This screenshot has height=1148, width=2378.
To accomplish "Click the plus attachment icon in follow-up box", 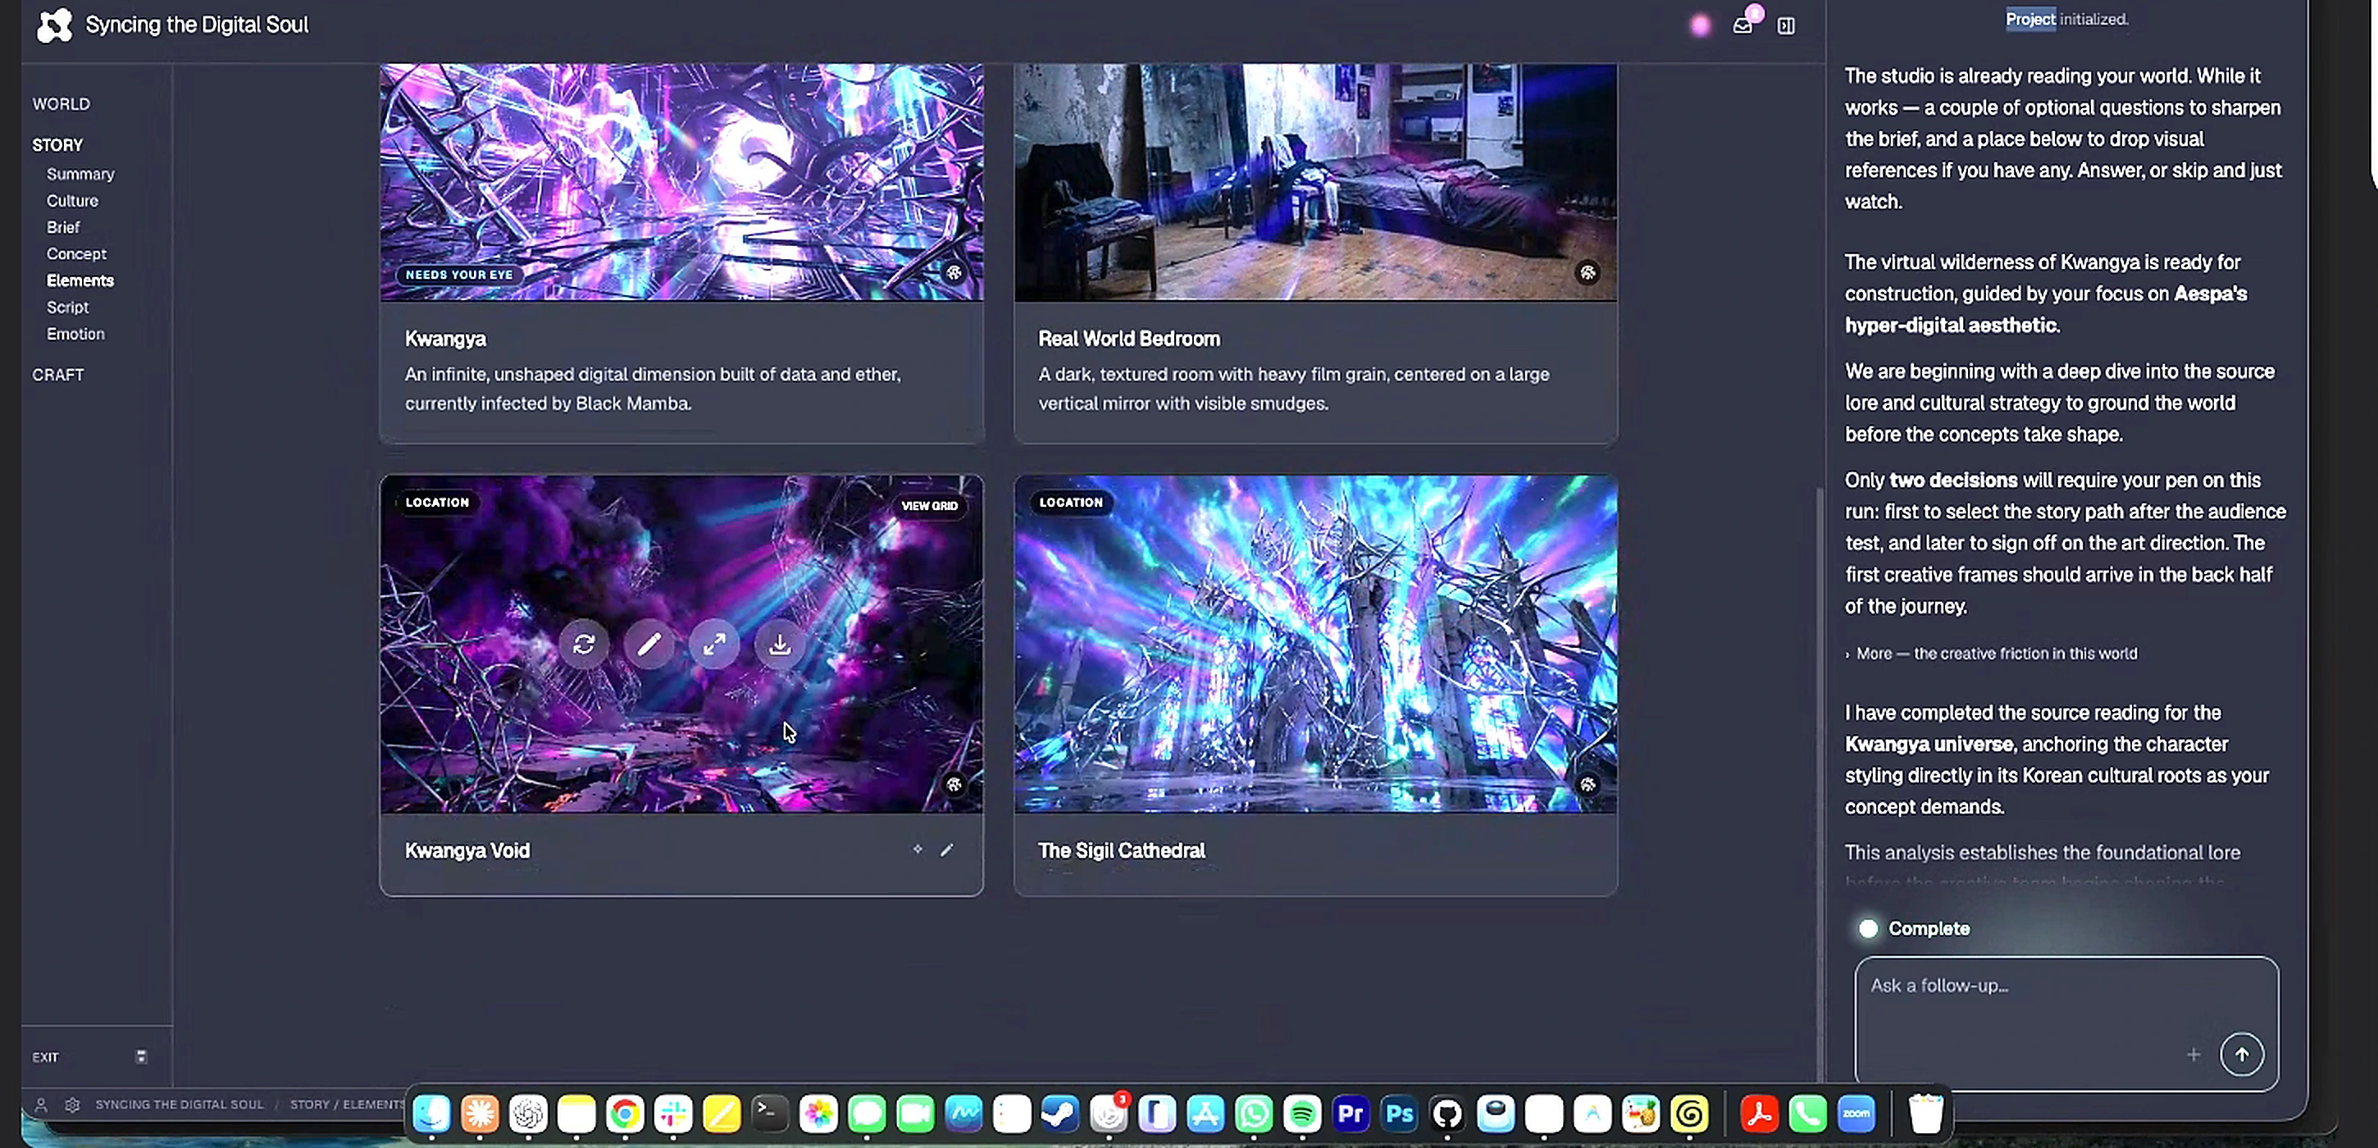I will tap(2193, 1054).
